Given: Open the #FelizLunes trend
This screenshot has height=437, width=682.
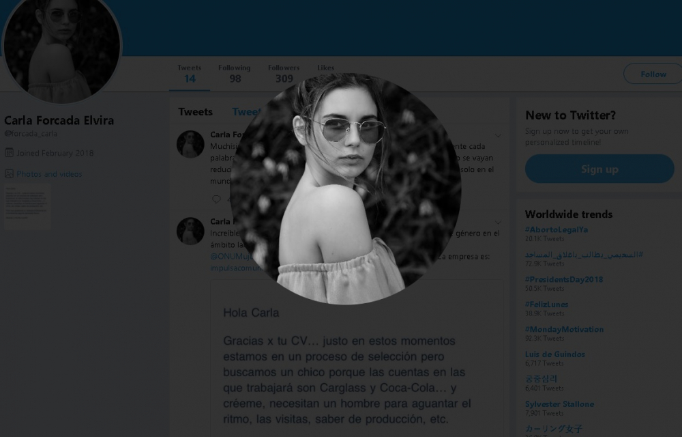Looking at the screenshot, I should point(546,305).
